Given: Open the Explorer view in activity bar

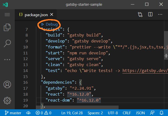Looking at the screenshot, I should point(7,27).
